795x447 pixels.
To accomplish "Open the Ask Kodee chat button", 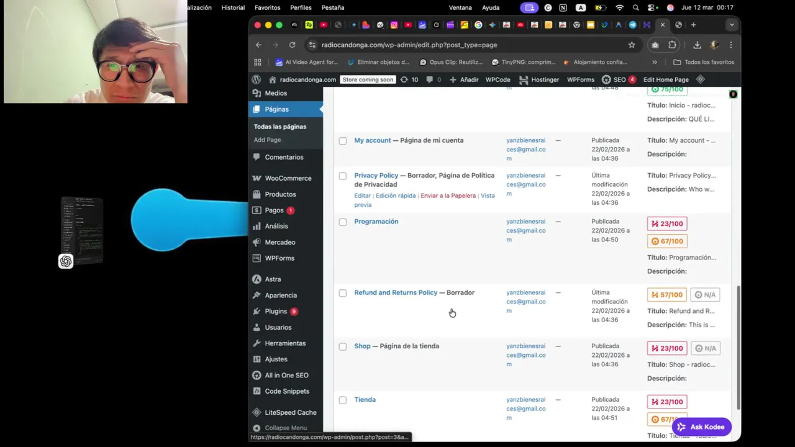I will click(x=701, y=427).
